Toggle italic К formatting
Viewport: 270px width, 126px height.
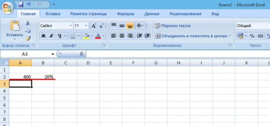51,36
